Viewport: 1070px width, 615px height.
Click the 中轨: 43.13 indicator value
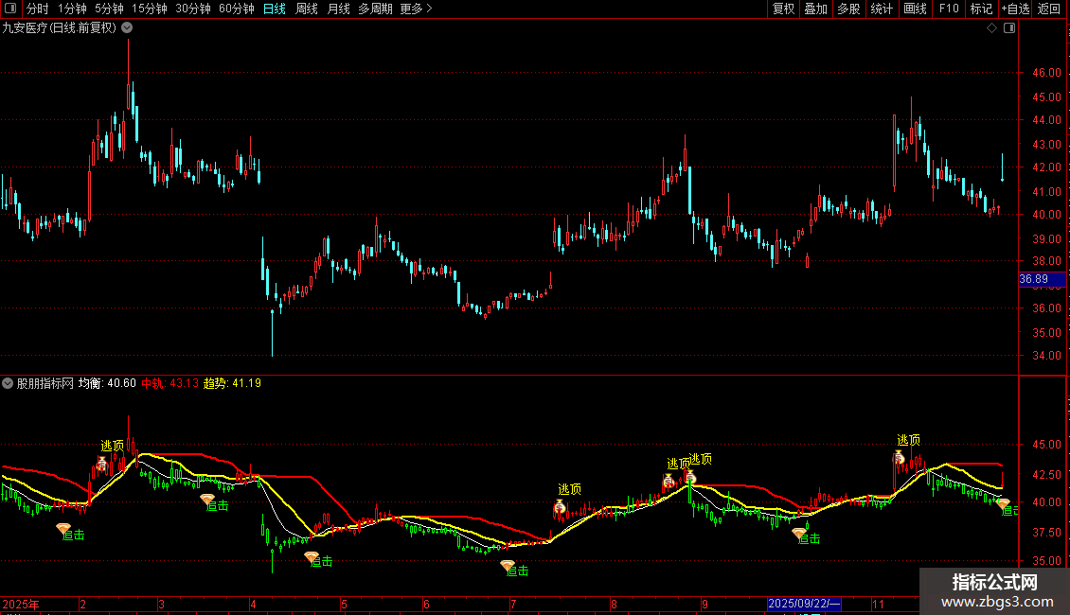tap(169, 383)
